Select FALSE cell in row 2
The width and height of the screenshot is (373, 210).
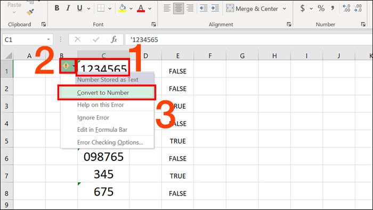177,86
